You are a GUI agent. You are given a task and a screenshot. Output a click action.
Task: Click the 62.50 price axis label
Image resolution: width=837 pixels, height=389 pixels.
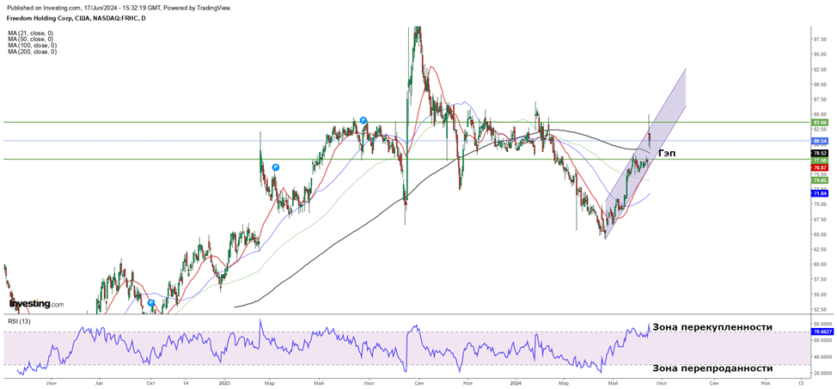[x=821, y=249]
